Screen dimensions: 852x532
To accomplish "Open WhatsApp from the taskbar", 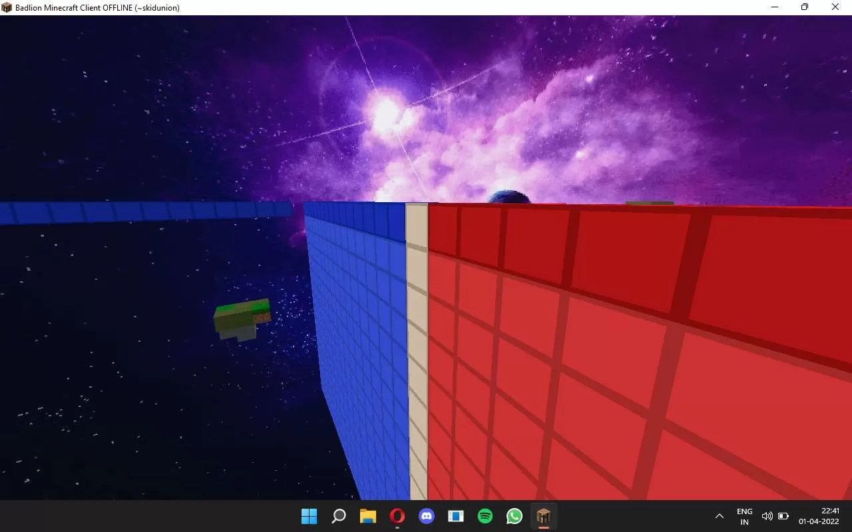I will (515, 516).
